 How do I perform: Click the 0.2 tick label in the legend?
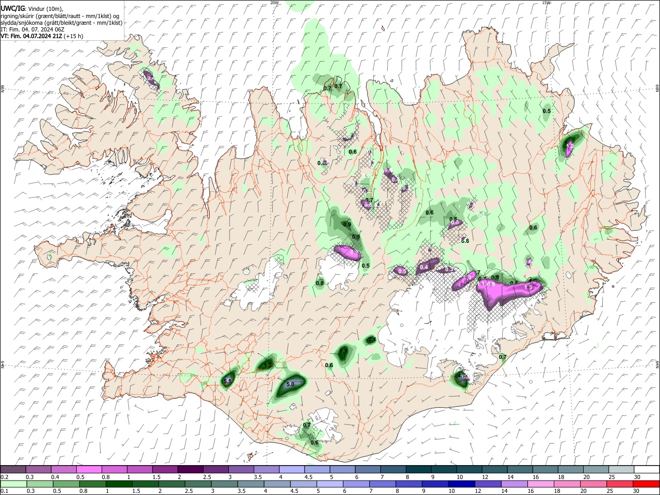(4, 477)
